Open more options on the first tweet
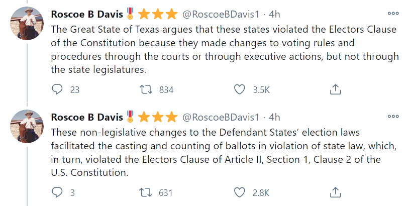 pos(393,13)
